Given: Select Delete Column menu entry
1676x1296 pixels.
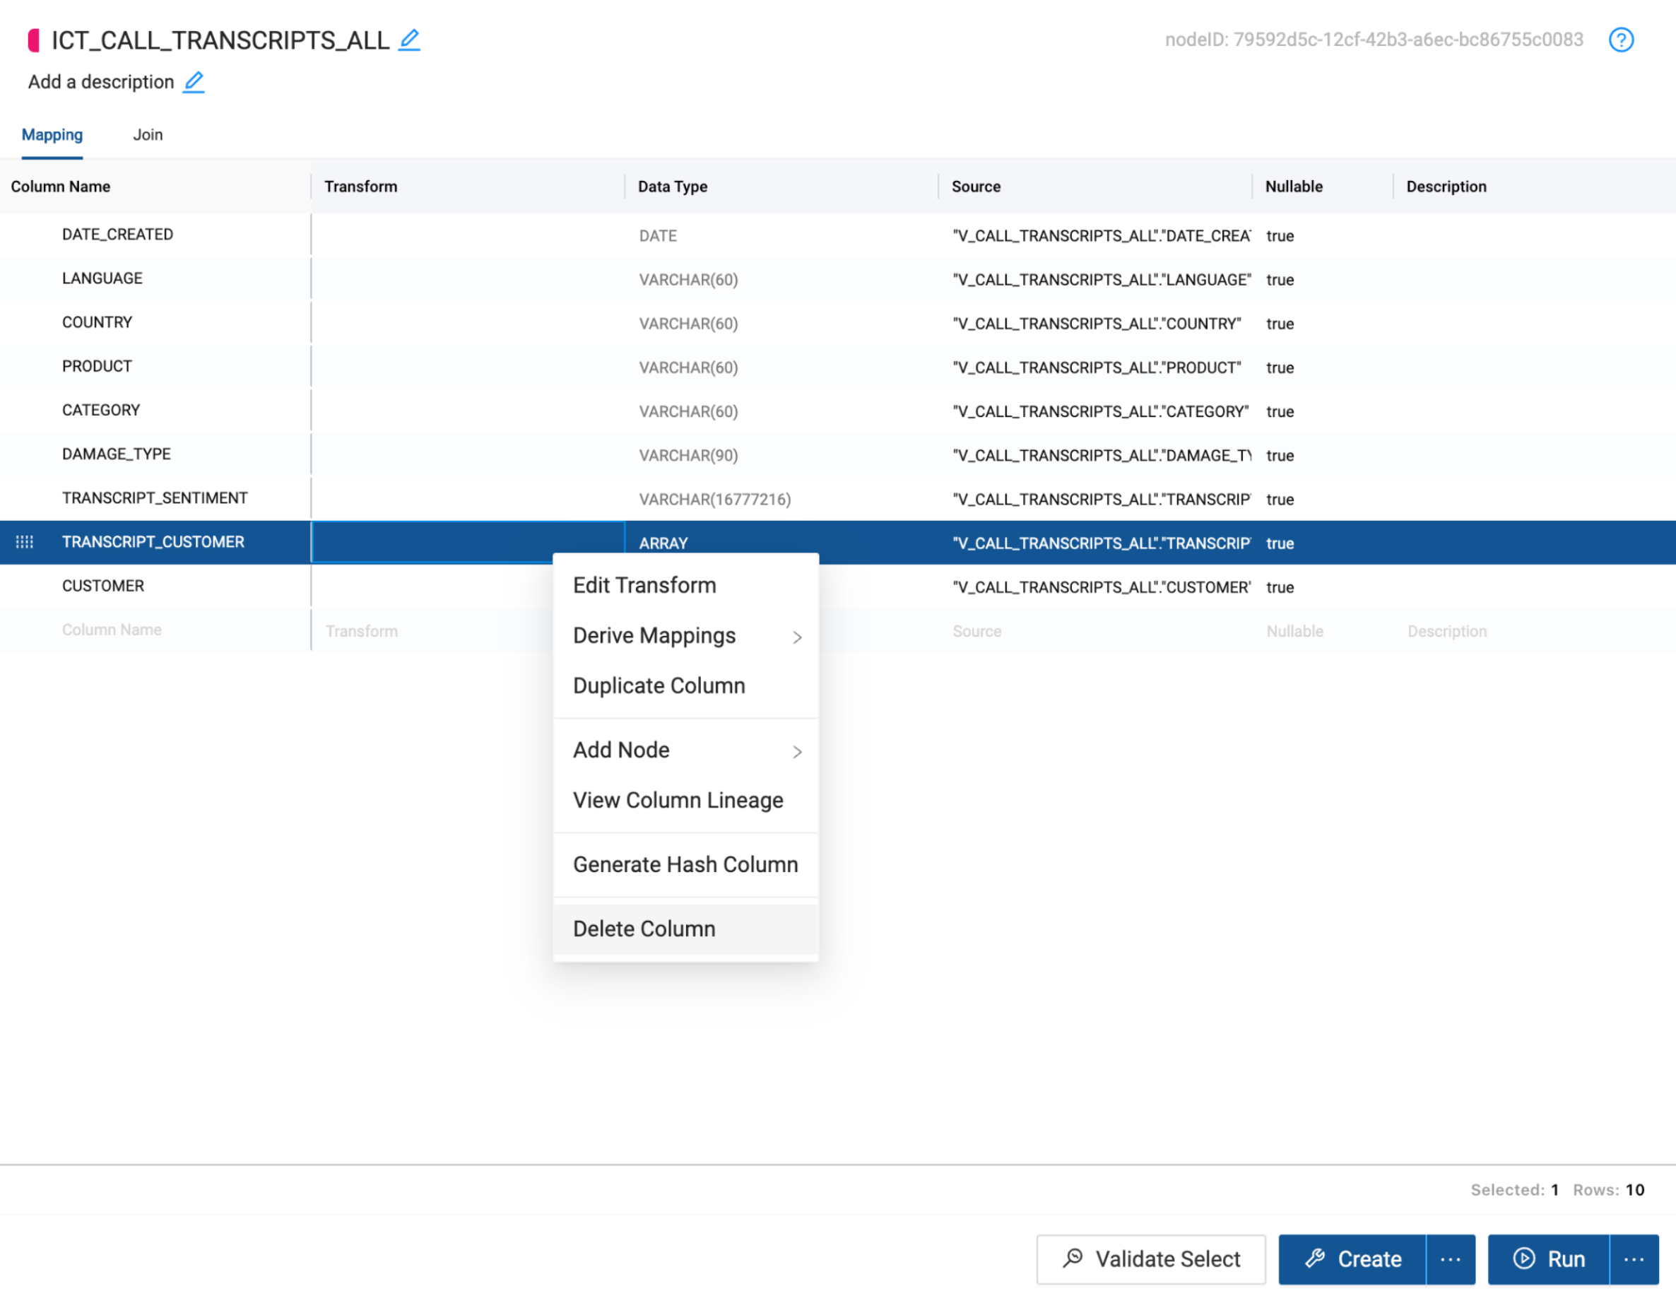Looking at the screenshot, I should 644,929.
